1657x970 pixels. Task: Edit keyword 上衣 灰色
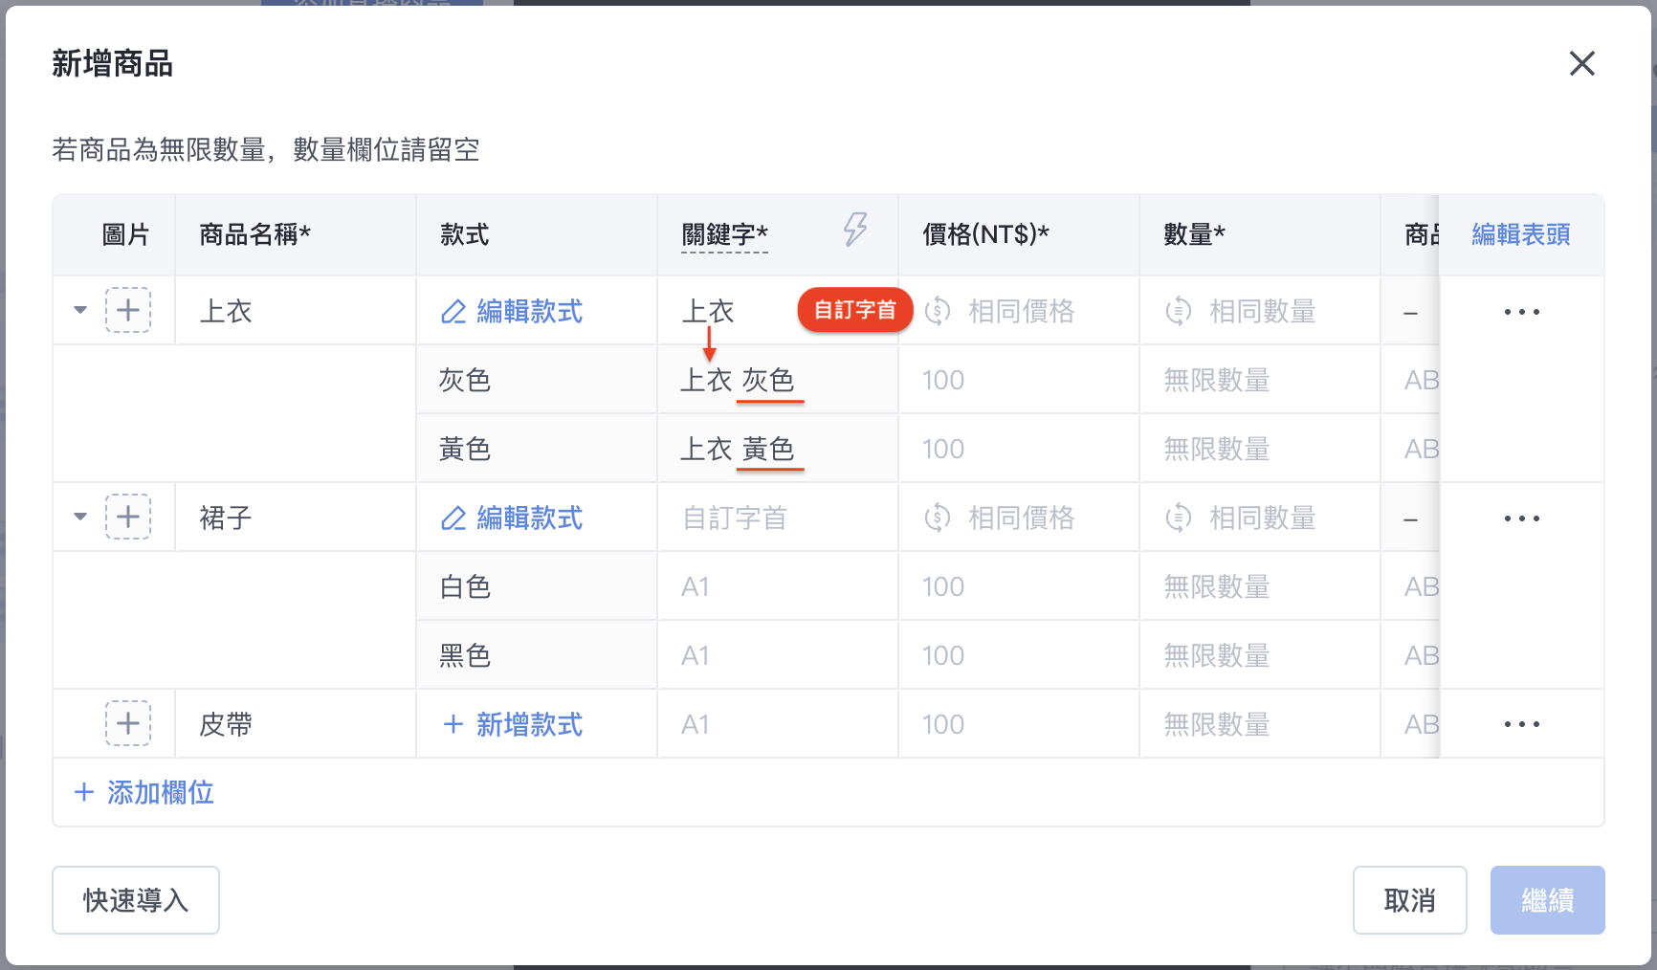778,380
